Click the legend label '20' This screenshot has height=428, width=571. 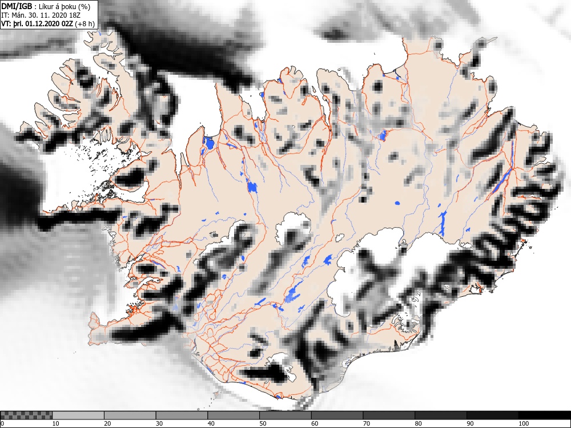pyautogui.click(x=107, y=423)
